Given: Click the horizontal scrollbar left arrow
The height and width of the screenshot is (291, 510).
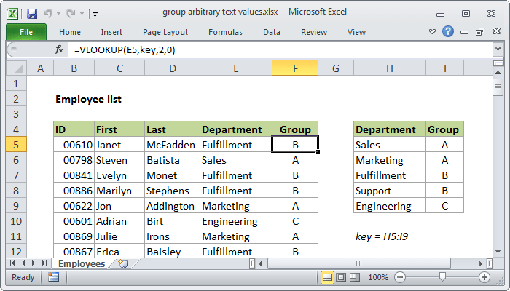Looking at the screenshot, I should [261, 263].
